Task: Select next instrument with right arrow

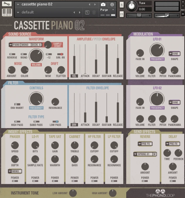Action: pyautogui.click(x=95, y=5)
